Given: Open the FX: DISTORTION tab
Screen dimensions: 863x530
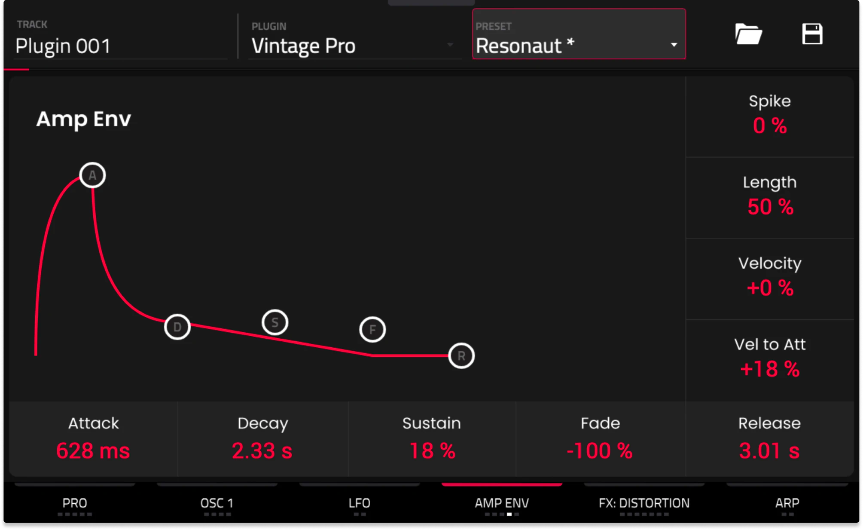Looking at the screenshot, I should tap(644, 503).
